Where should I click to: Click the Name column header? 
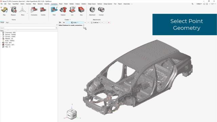[x=8, y=30]
